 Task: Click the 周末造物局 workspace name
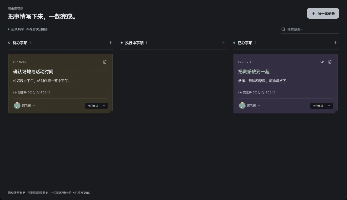(16, 9)
